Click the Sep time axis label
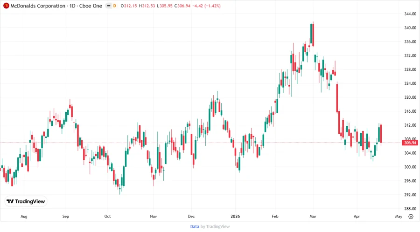This screenshot has width=420, height=232. [x=66, y=217]
